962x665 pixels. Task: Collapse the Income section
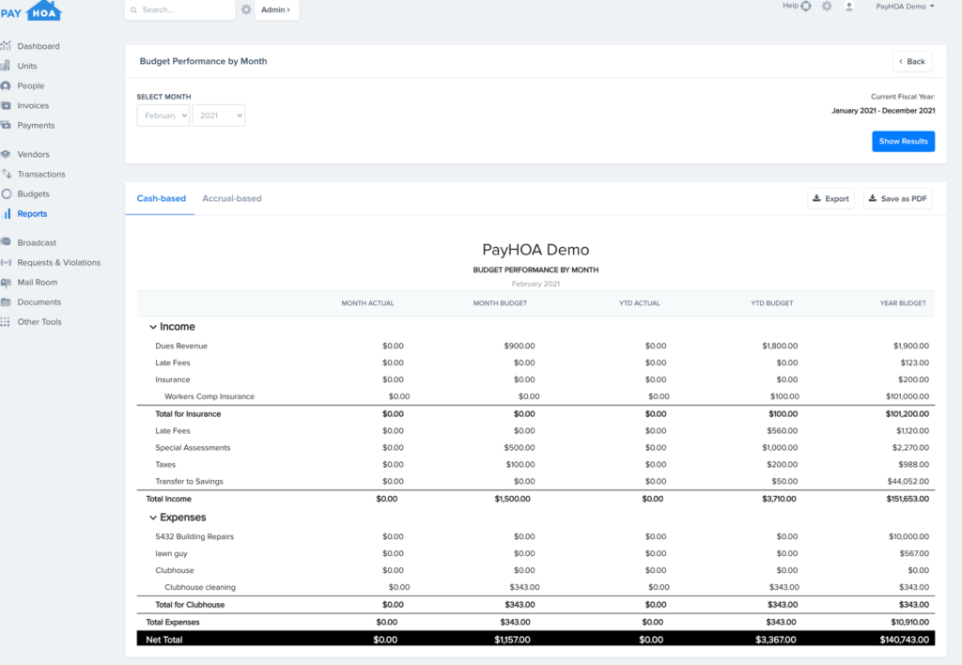coord(154,326)
